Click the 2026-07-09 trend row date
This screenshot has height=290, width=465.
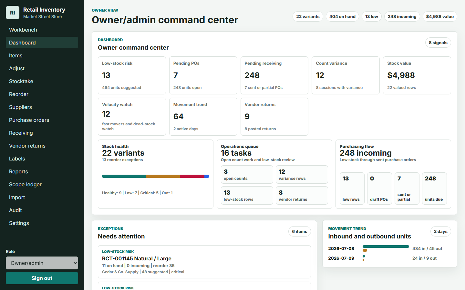coord(341,258)
